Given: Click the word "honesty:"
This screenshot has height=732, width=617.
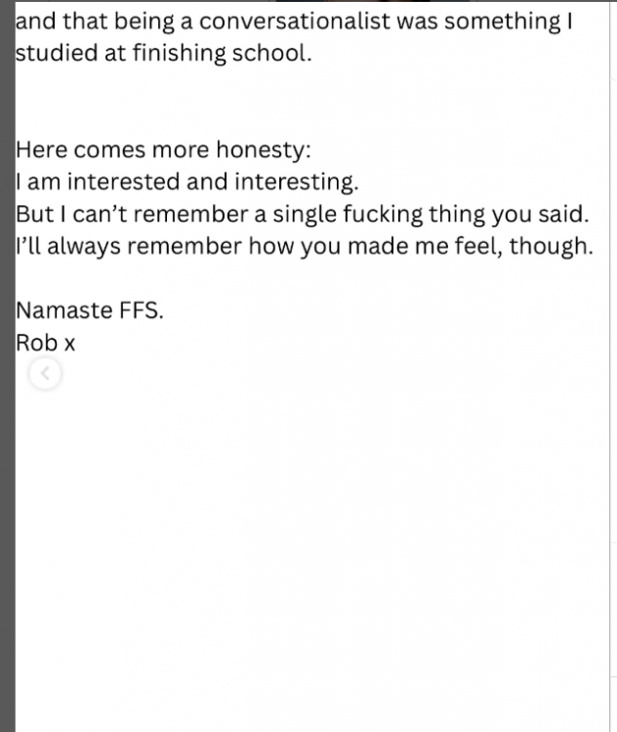Looking at the screenshot, I should tap(264, 150).
